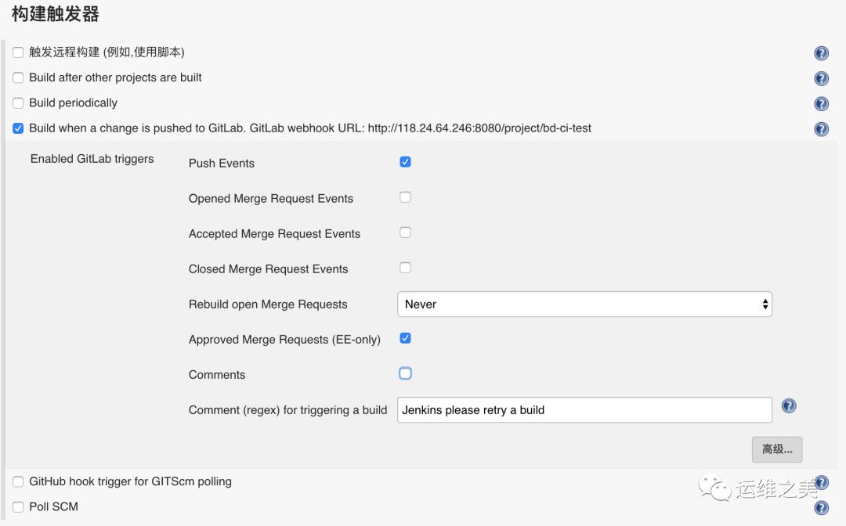The height and width of the screenshot is (526, 846).
Task: Check Accepted Merge Request Events
Action: (405, 232)
